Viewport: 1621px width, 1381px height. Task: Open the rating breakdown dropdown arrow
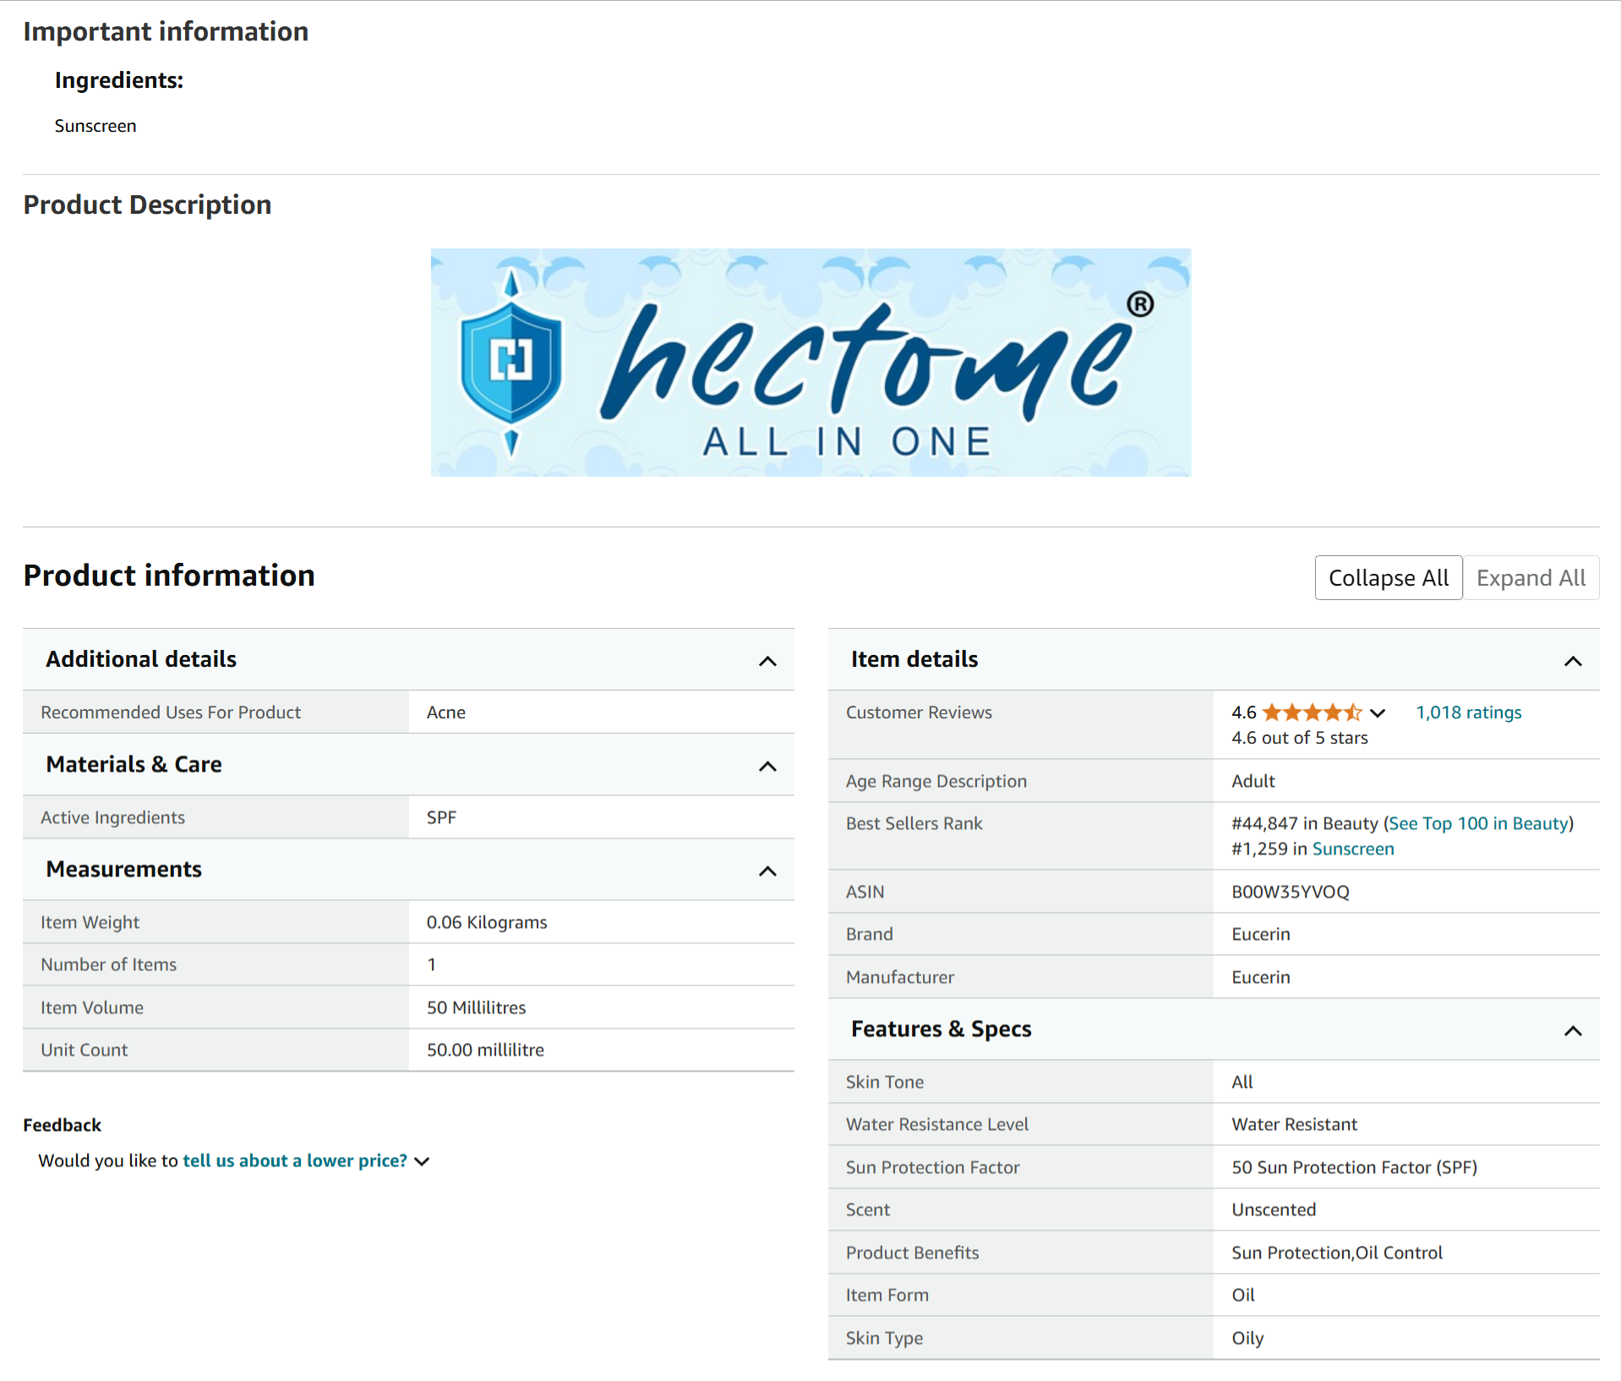click(x=1378, y=713)
